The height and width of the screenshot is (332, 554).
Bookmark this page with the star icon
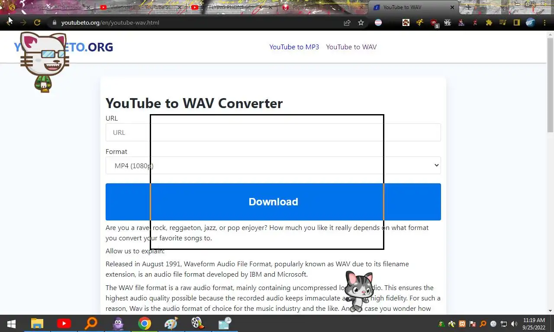(x=361, y=22)
